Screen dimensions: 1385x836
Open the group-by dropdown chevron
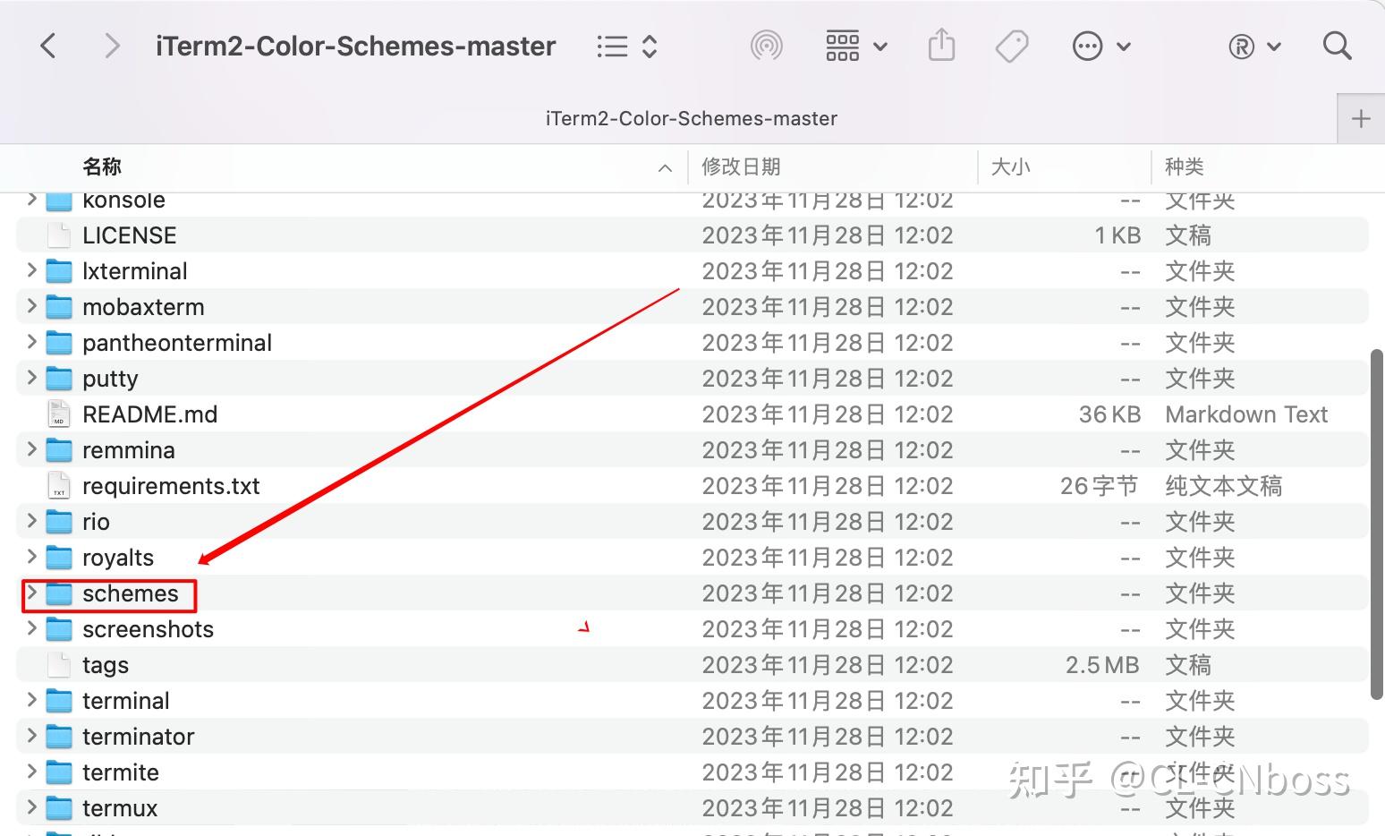point(880,47)
